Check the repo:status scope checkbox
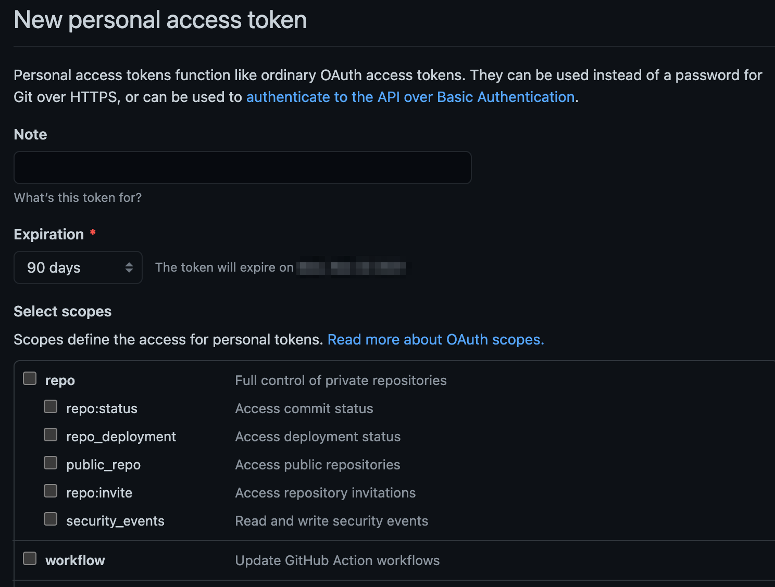Viewport: 775px width, 587px height. coord(51,406)
